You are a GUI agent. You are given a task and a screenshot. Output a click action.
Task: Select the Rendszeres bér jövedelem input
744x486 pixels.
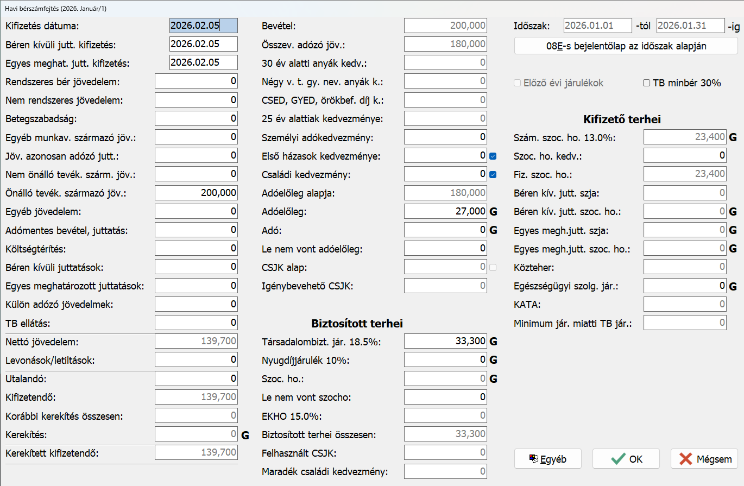click(196, 81)
